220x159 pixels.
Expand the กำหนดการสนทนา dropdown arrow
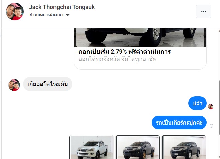pos(68,15)
